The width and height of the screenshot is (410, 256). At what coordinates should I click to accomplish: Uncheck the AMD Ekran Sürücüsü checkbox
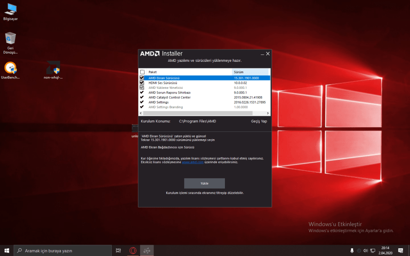point(142,78)
